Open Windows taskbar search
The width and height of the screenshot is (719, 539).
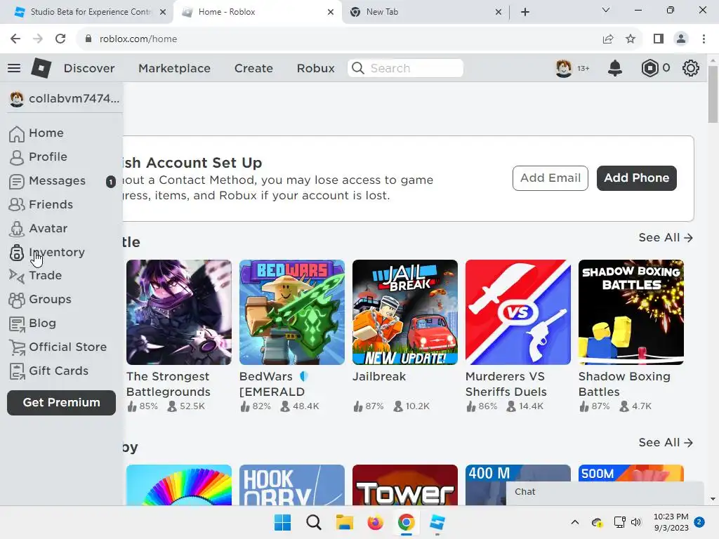coord(314,522)
